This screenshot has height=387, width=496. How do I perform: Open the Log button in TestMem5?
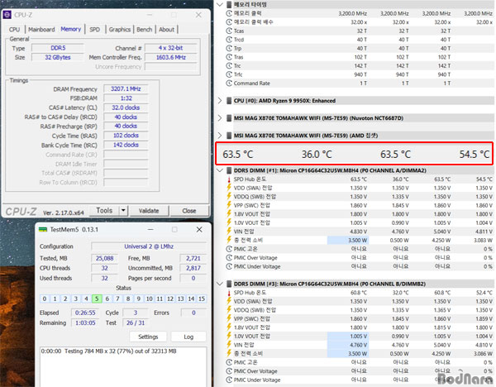point(187,337)
